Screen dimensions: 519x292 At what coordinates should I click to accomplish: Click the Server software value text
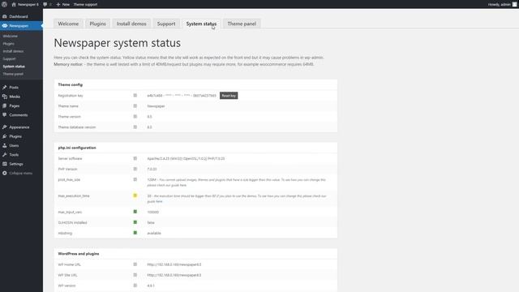click(x=186, y=159)
